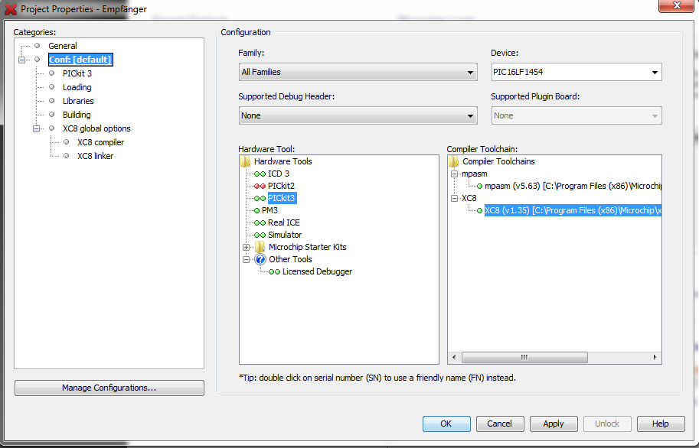Image resolution: width=699 pixels, height=448 pixels.
Task: Select PICkit3 hardware tool
Action: pos(282,198)
